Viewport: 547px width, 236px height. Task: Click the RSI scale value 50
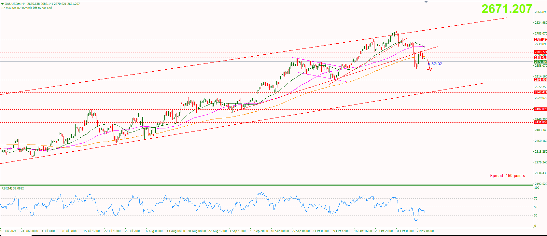[x=536, y=207]
